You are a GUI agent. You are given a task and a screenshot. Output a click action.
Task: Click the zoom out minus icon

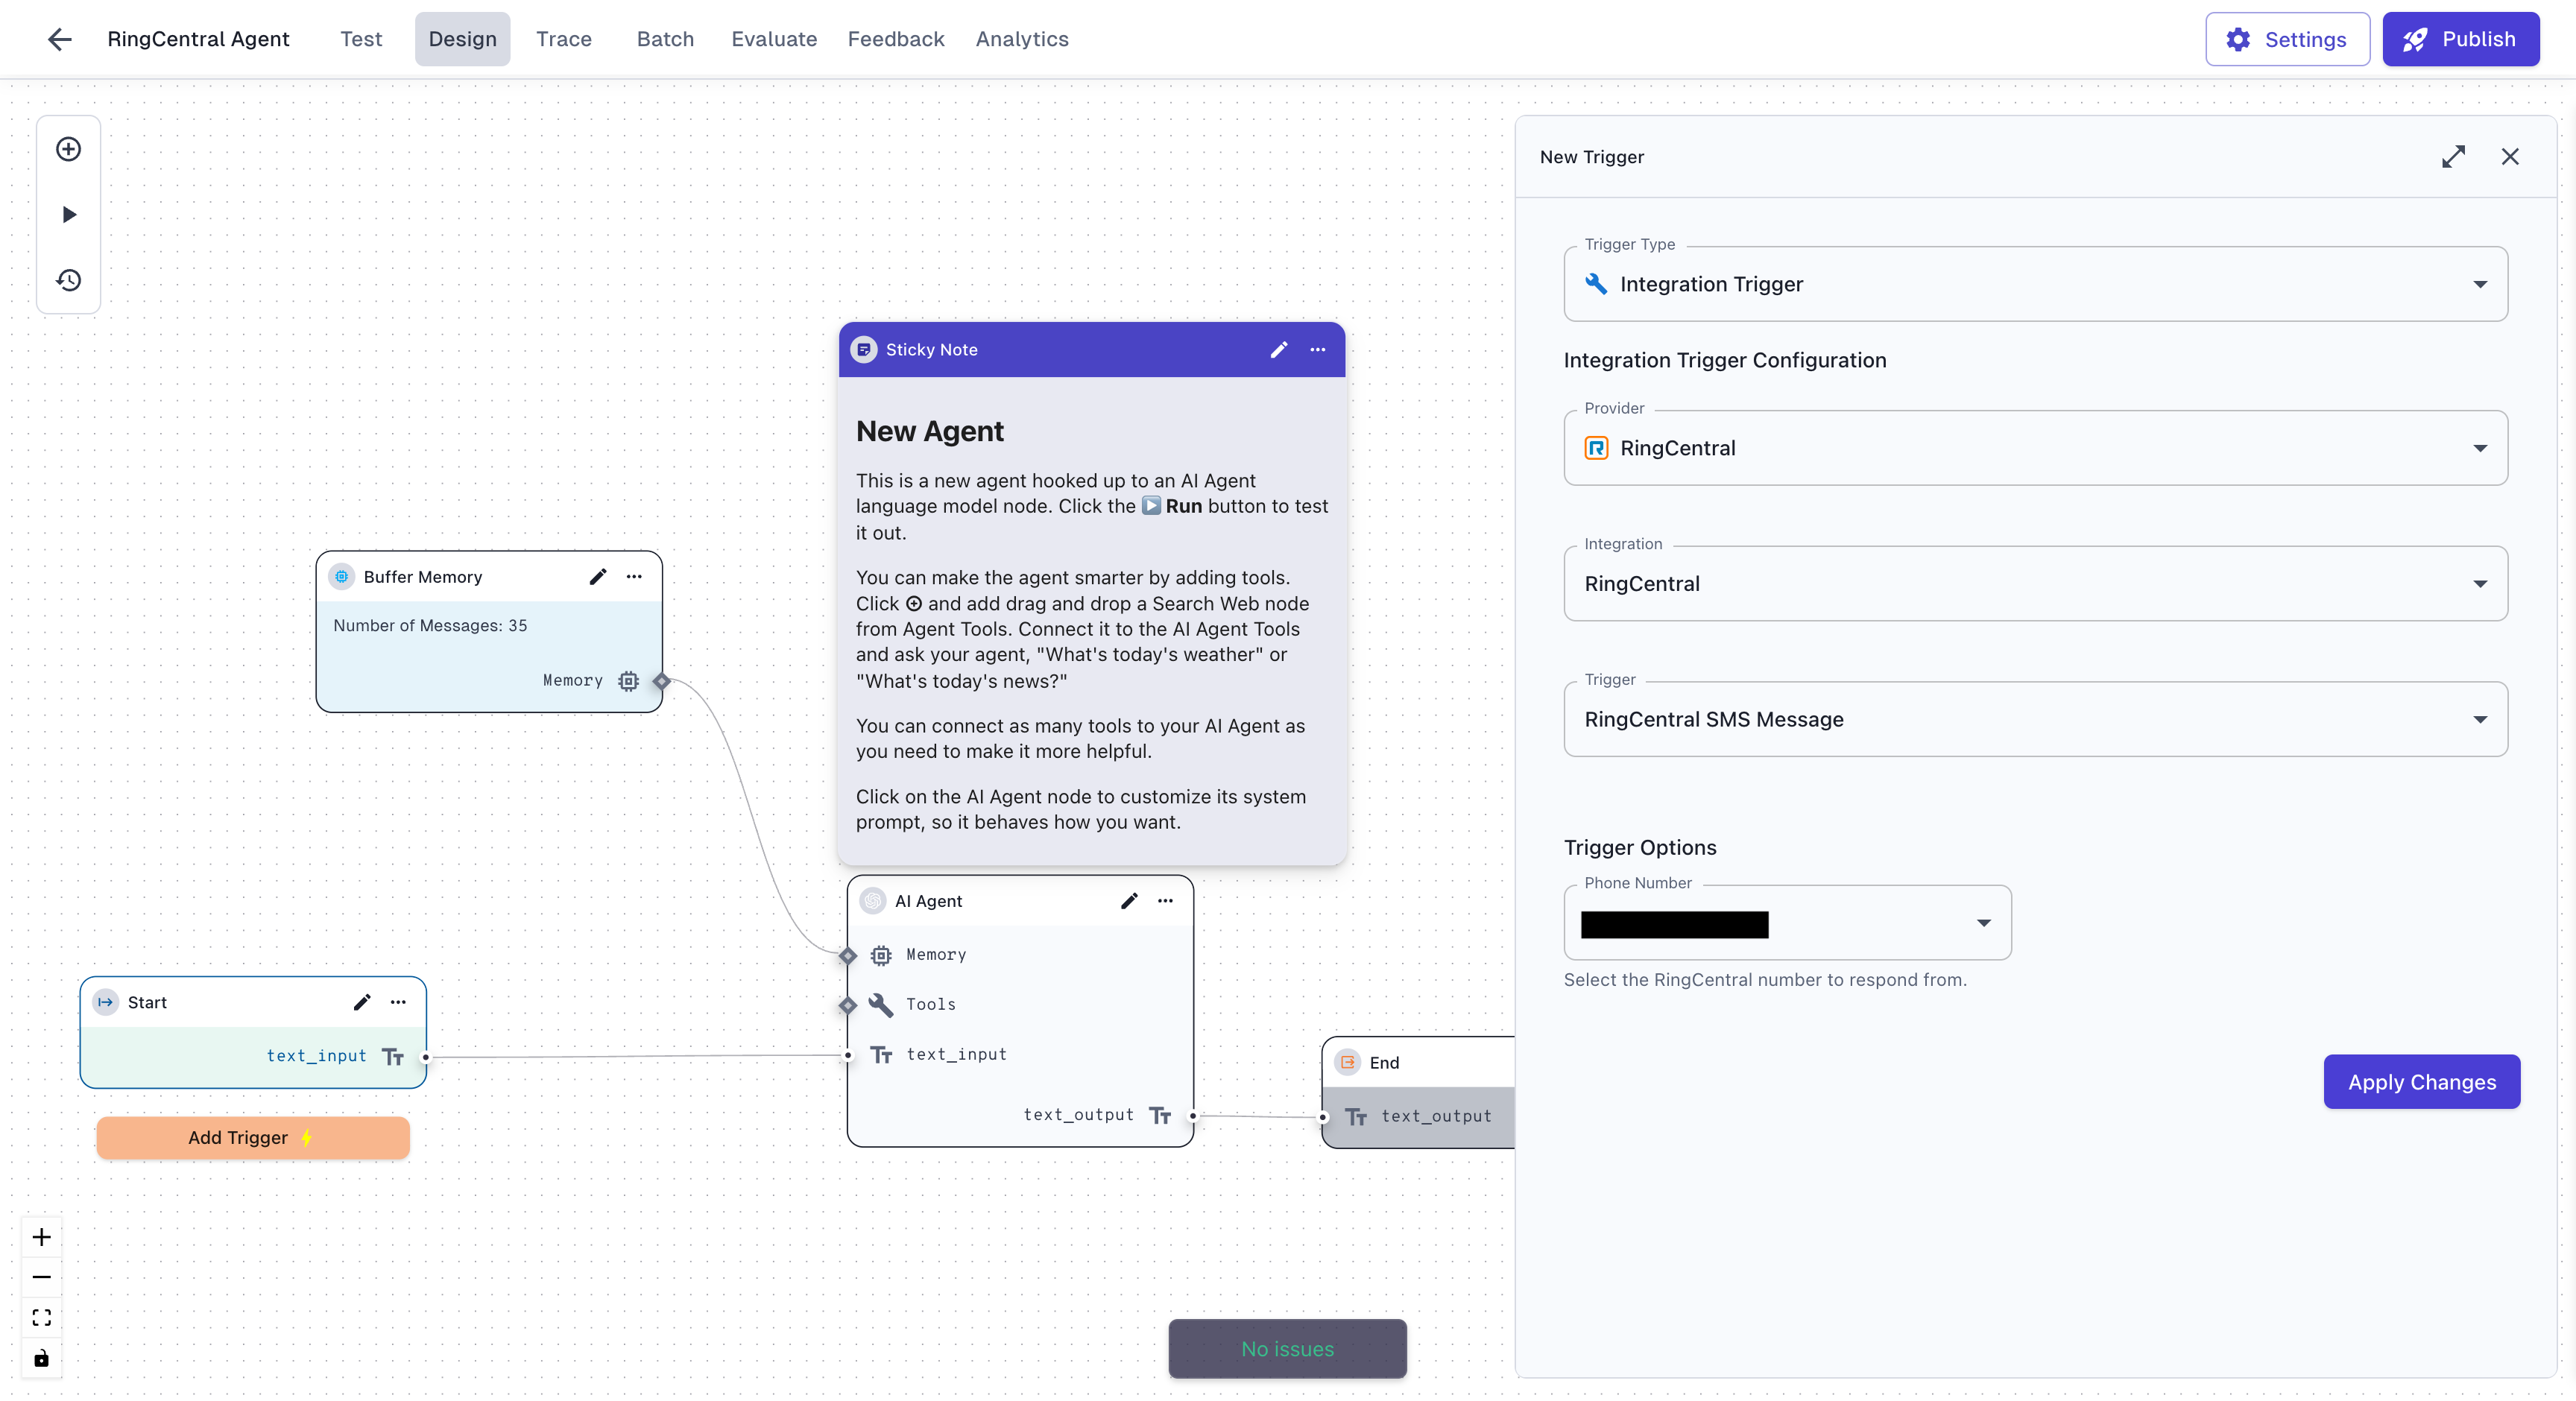point(41,1276)
